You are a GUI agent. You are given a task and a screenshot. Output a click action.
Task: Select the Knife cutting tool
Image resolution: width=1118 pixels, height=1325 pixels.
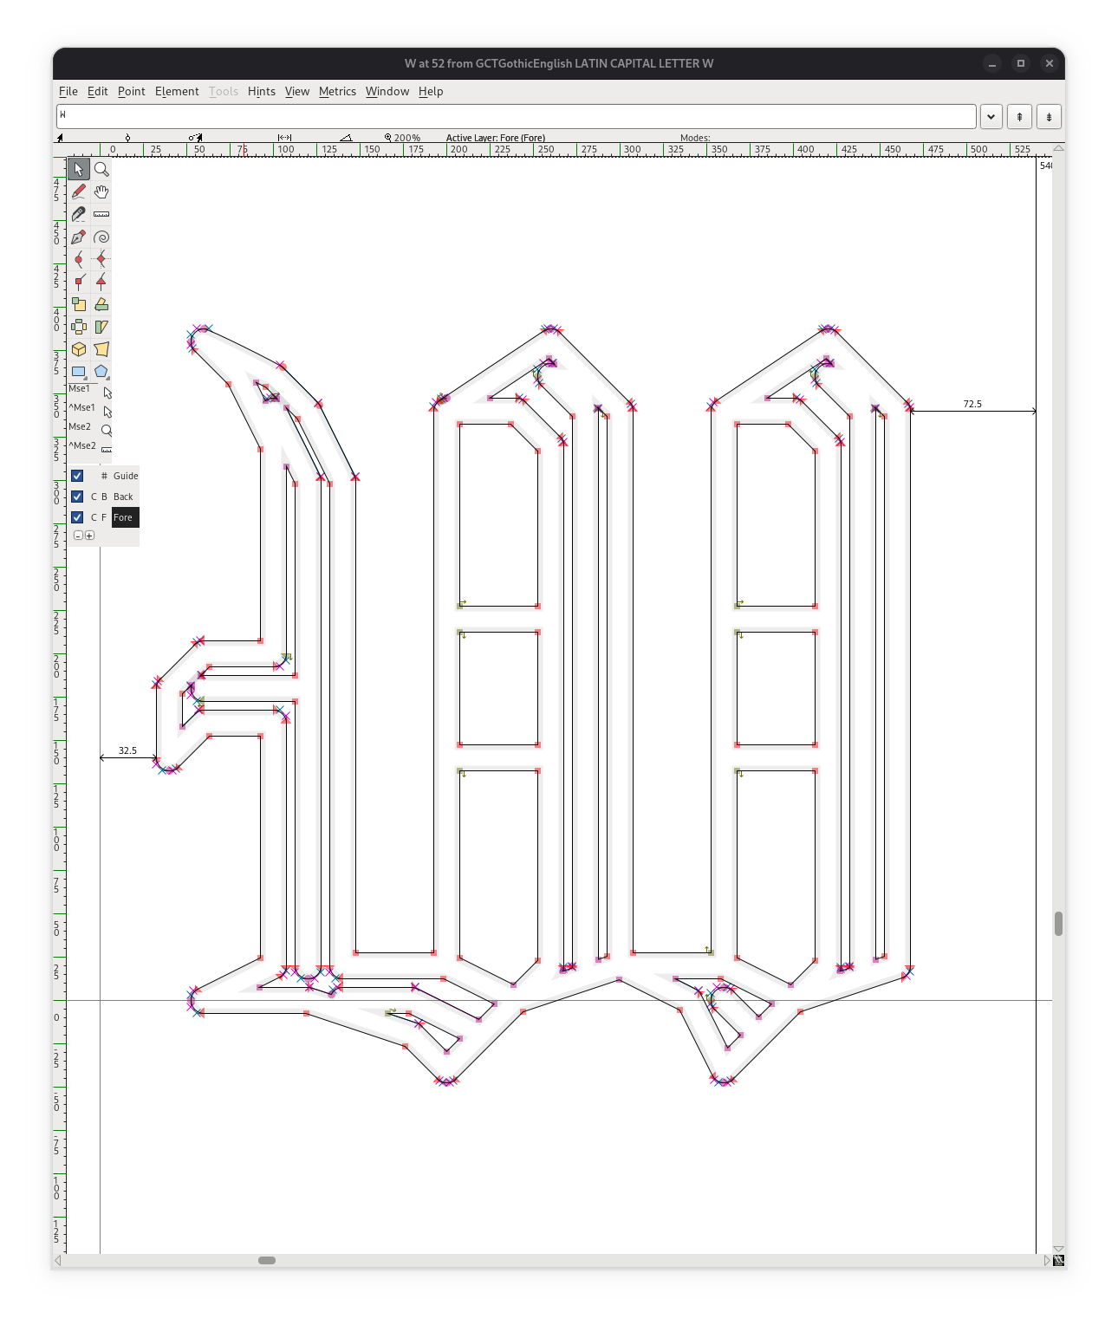click(x=79, y=214)
